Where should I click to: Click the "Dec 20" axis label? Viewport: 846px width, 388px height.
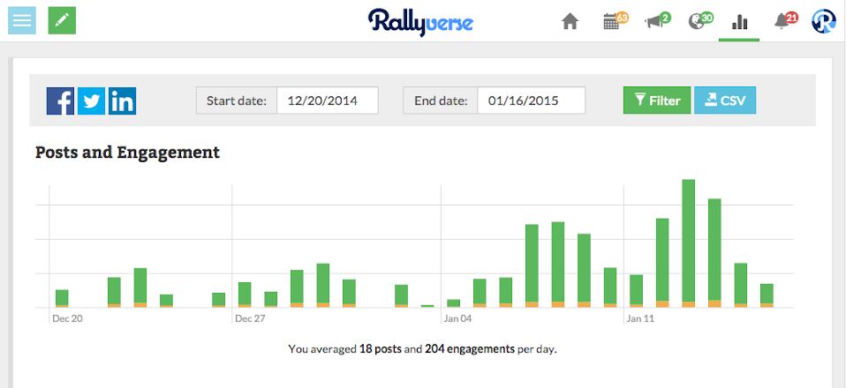(x=67, y=318)
